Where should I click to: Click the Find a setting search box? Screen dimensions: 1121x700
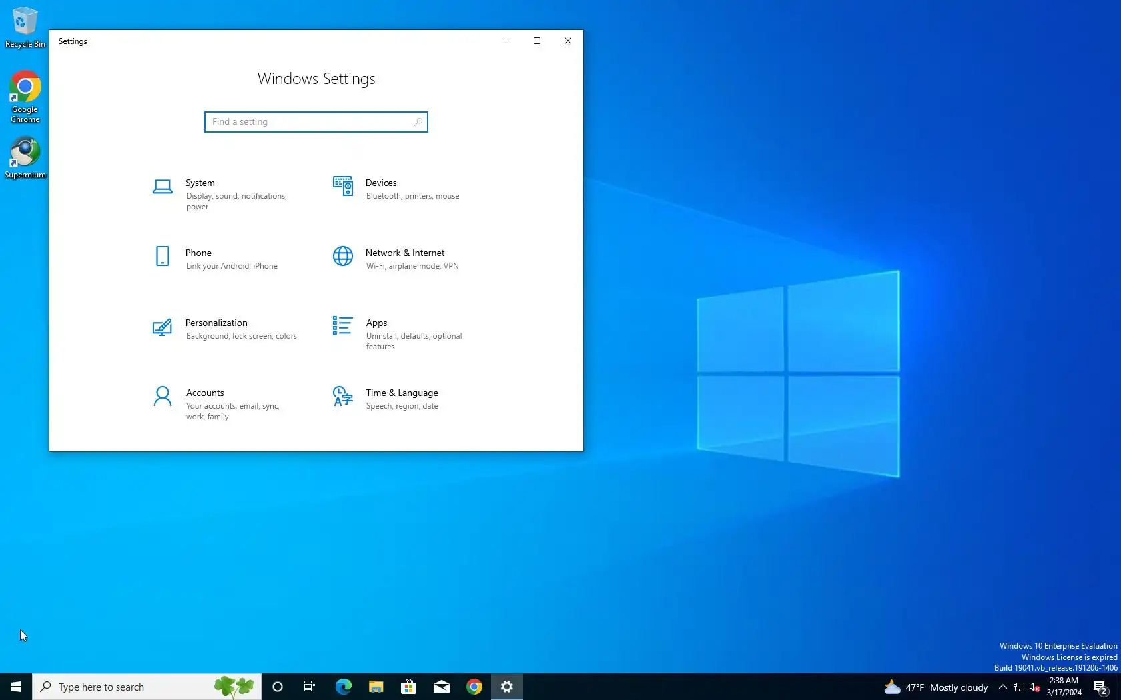[x=316, y=122]
